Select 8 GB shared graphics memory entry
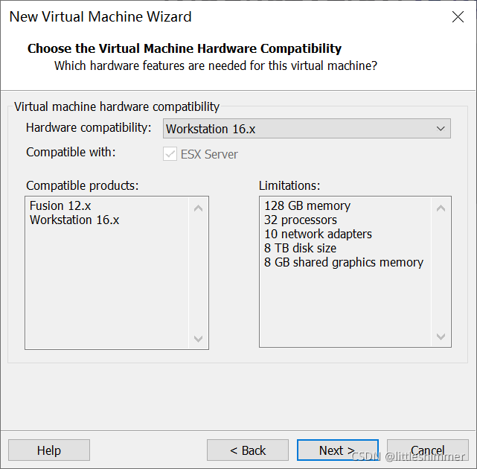 point(344,262)
